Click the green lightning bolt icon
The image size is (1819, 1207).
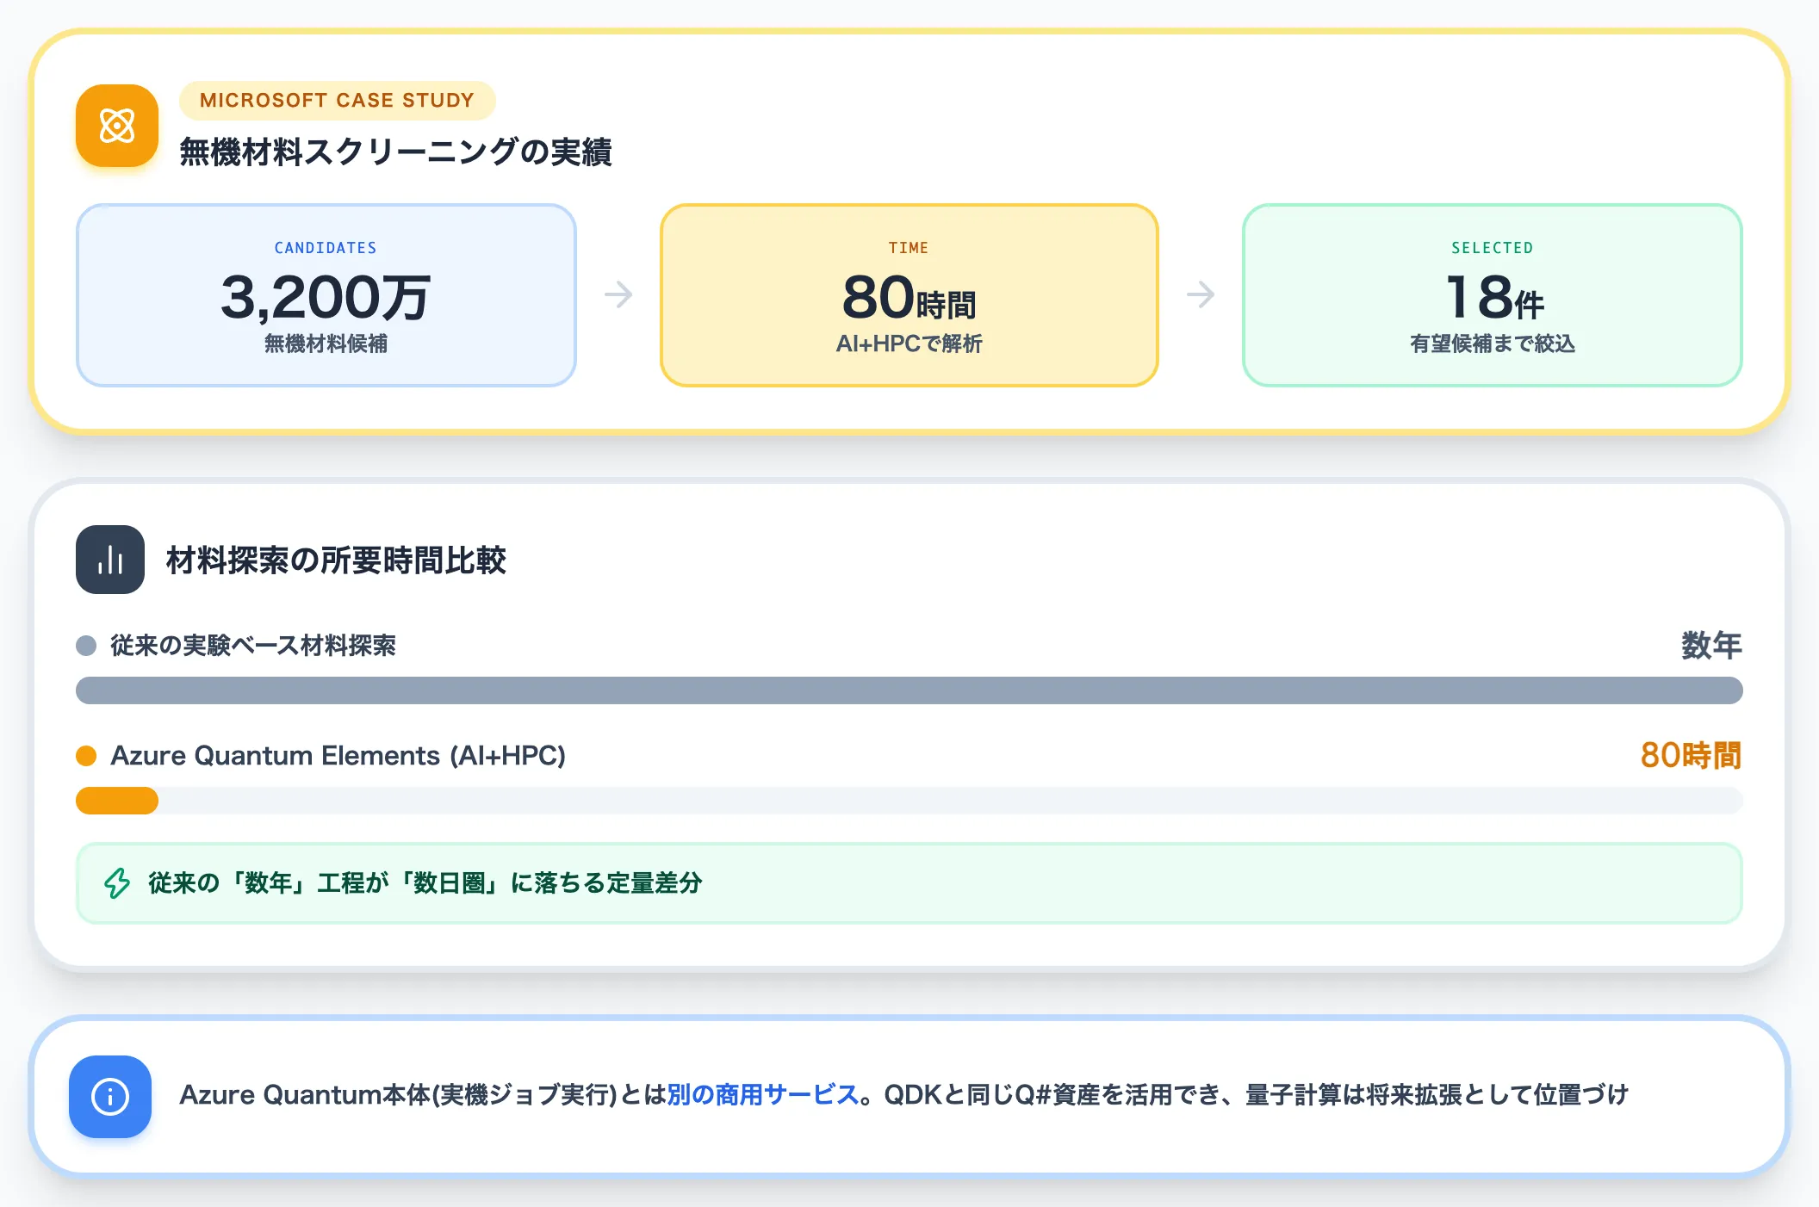click(x=117, y=883)
